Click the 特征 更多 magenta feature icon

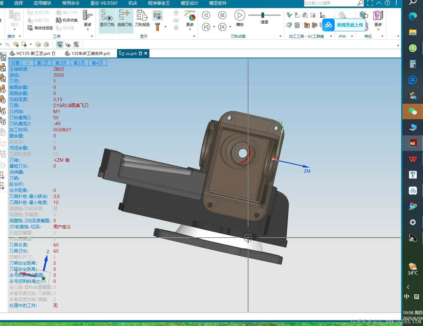pos(378,15)
